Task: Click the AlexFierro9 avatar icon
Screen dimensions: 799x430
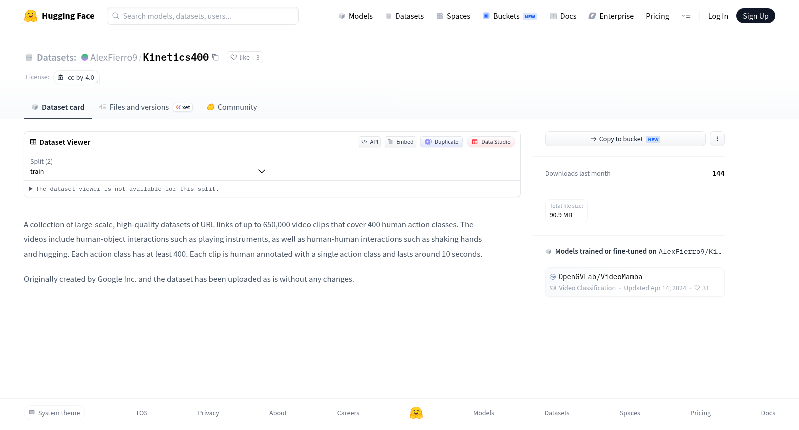Action: pyautogui.click(x=85, y=57)
